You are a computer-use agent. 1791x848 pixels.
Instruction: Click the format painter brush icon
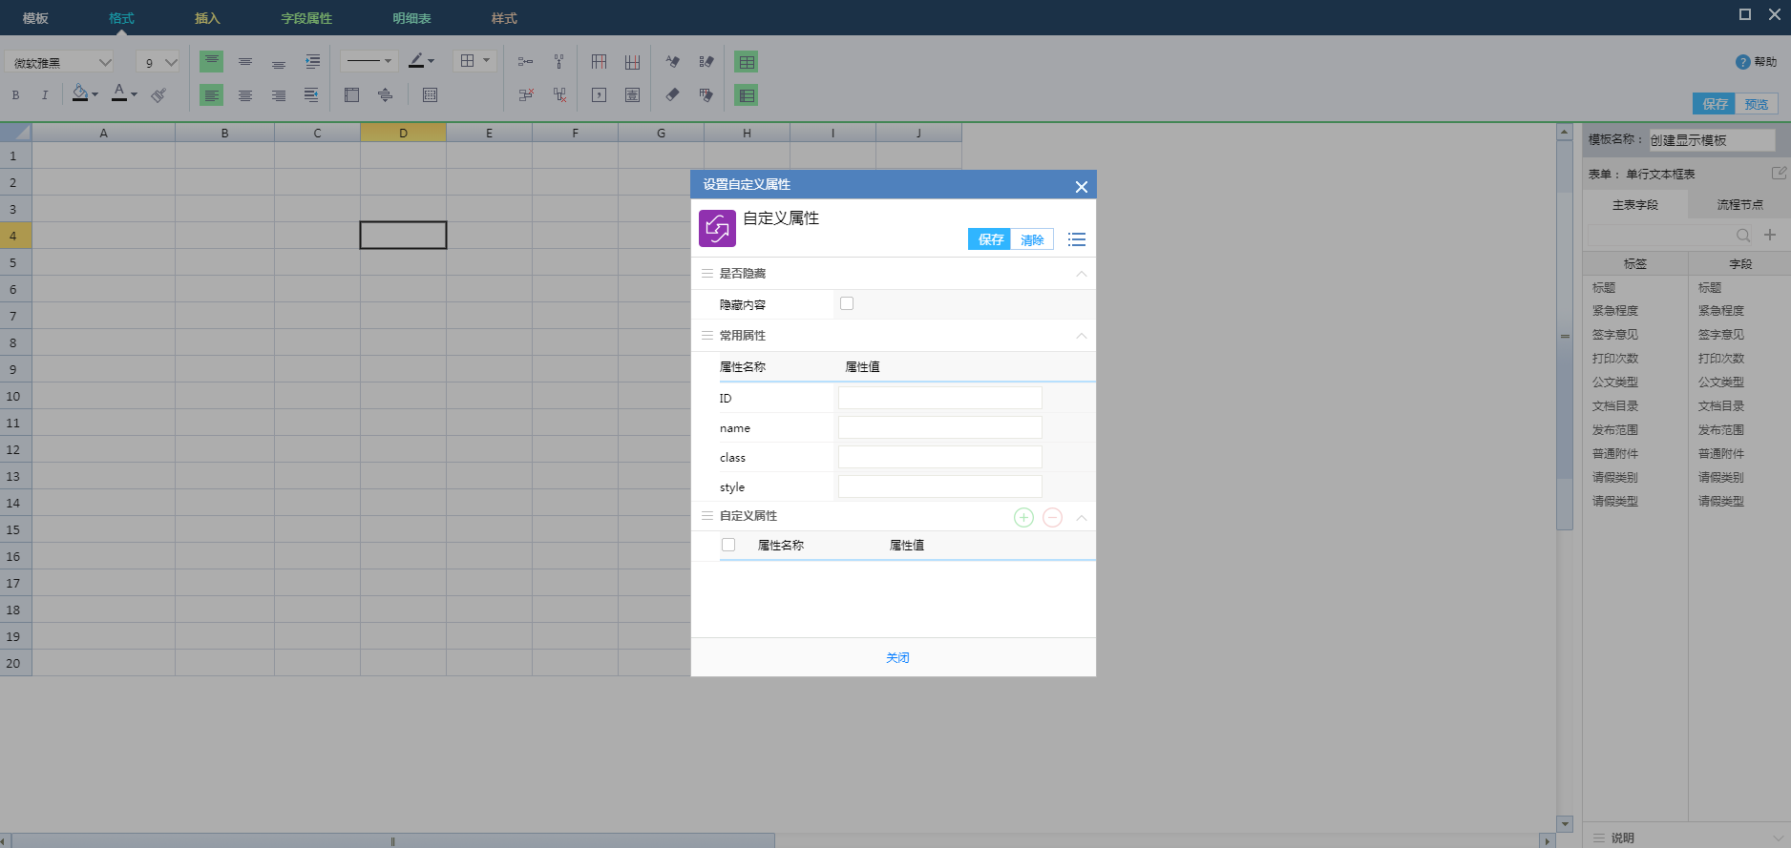pyautogui.click(x=158, y=94)
